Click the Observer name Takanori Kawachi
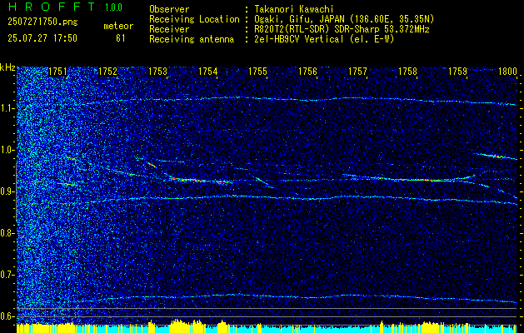This screenshot has width=524, height=333. pos(294,9)
